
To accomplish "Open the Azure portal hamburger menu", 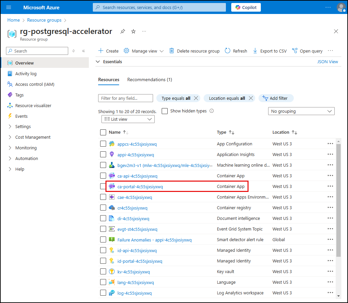I will (9, 7).
